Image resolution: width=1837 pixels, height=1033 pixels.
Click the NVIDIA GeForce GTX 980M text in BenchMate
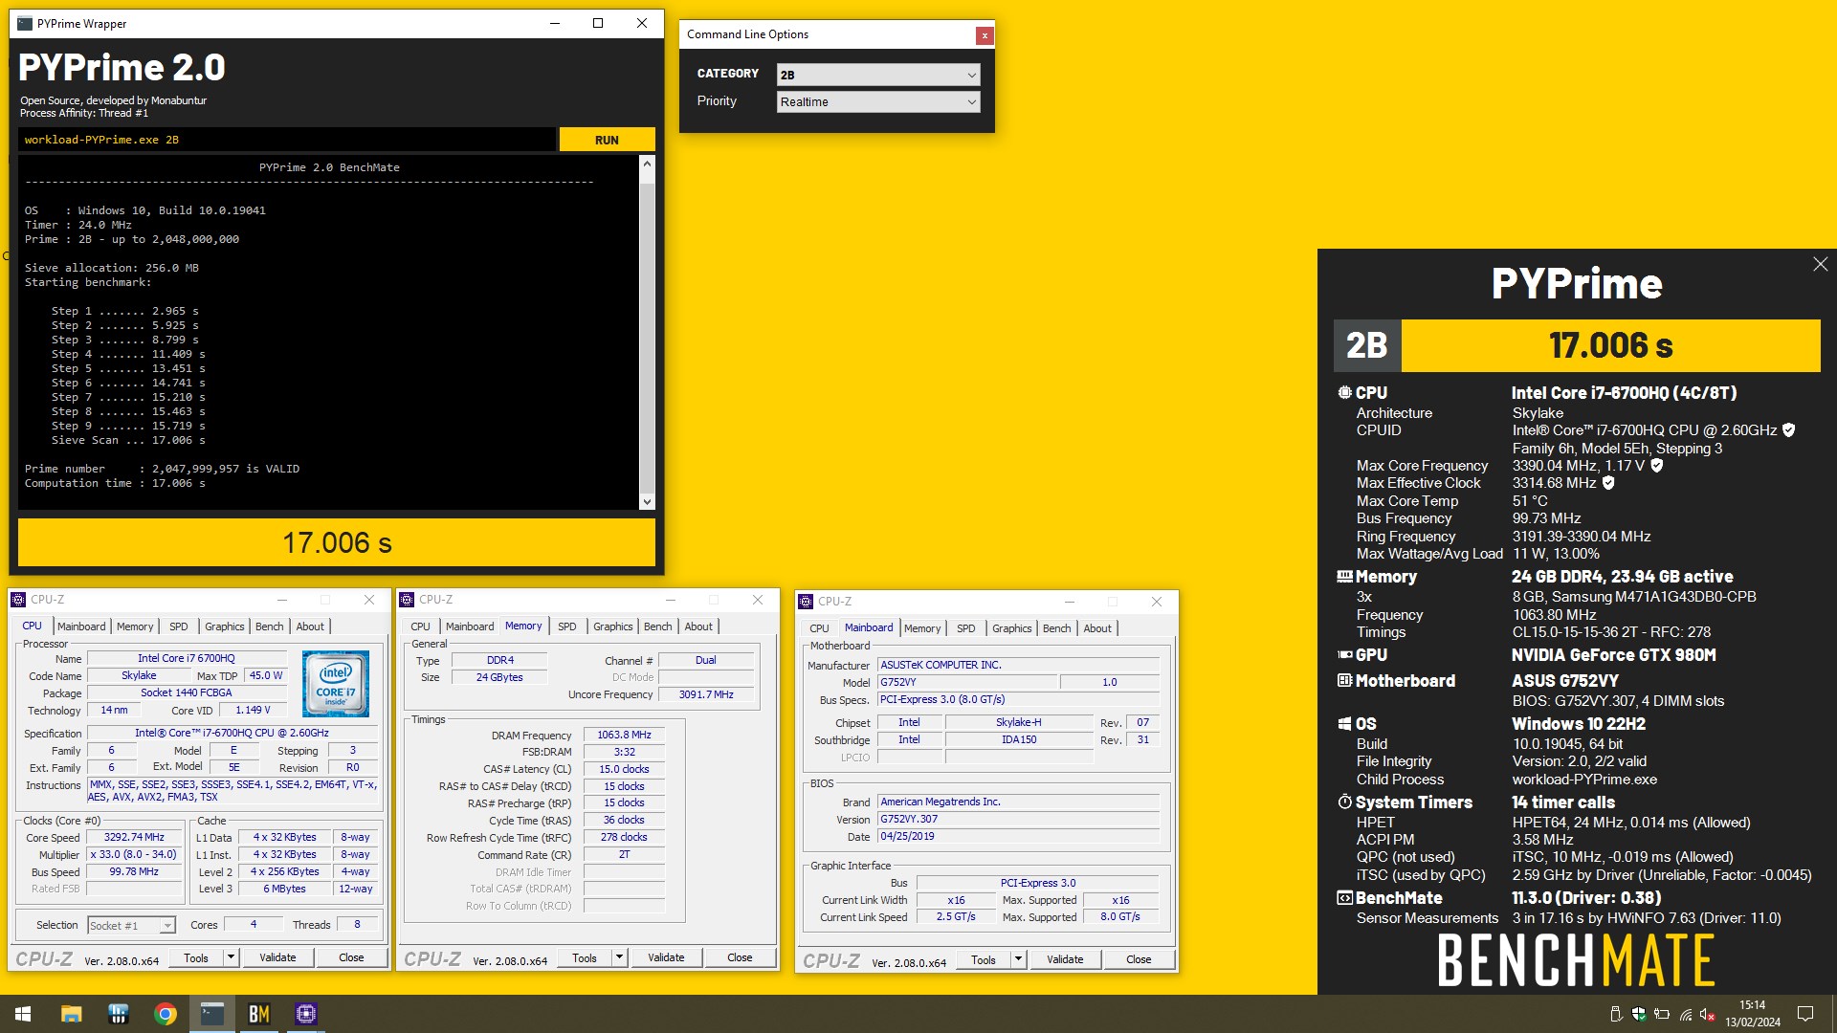pos(1613,655)
